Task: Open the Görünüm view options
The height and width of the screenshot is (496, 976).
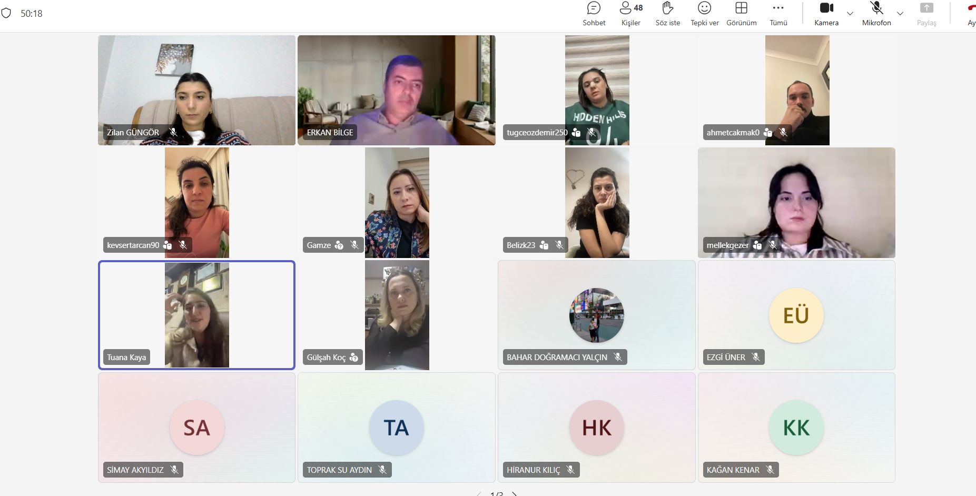Action: (741, 14)
